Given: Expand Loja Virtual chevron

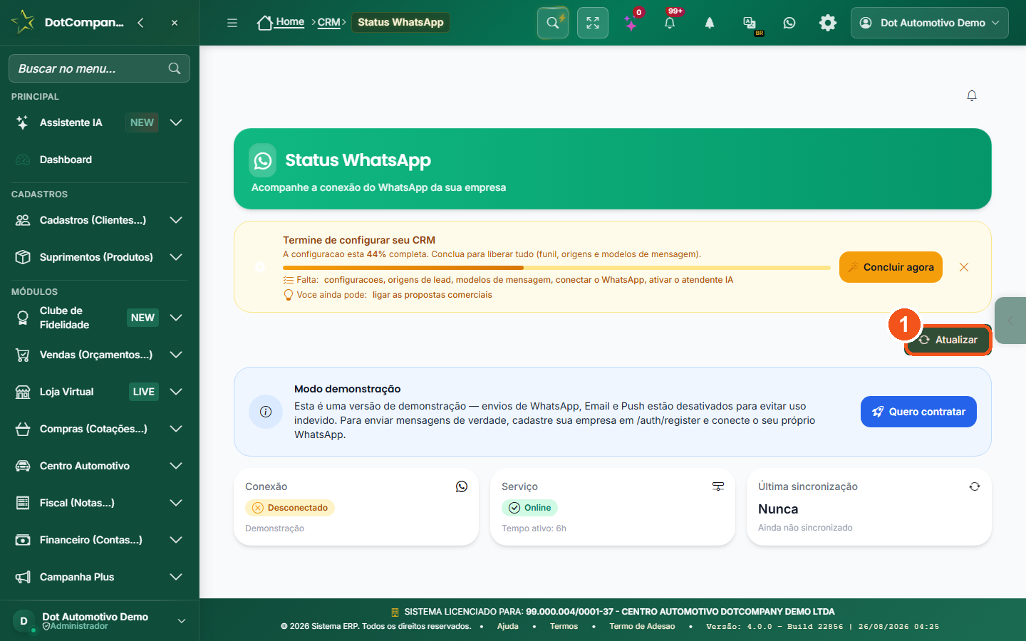Looking at the screenshot, I should click(176, 392).
